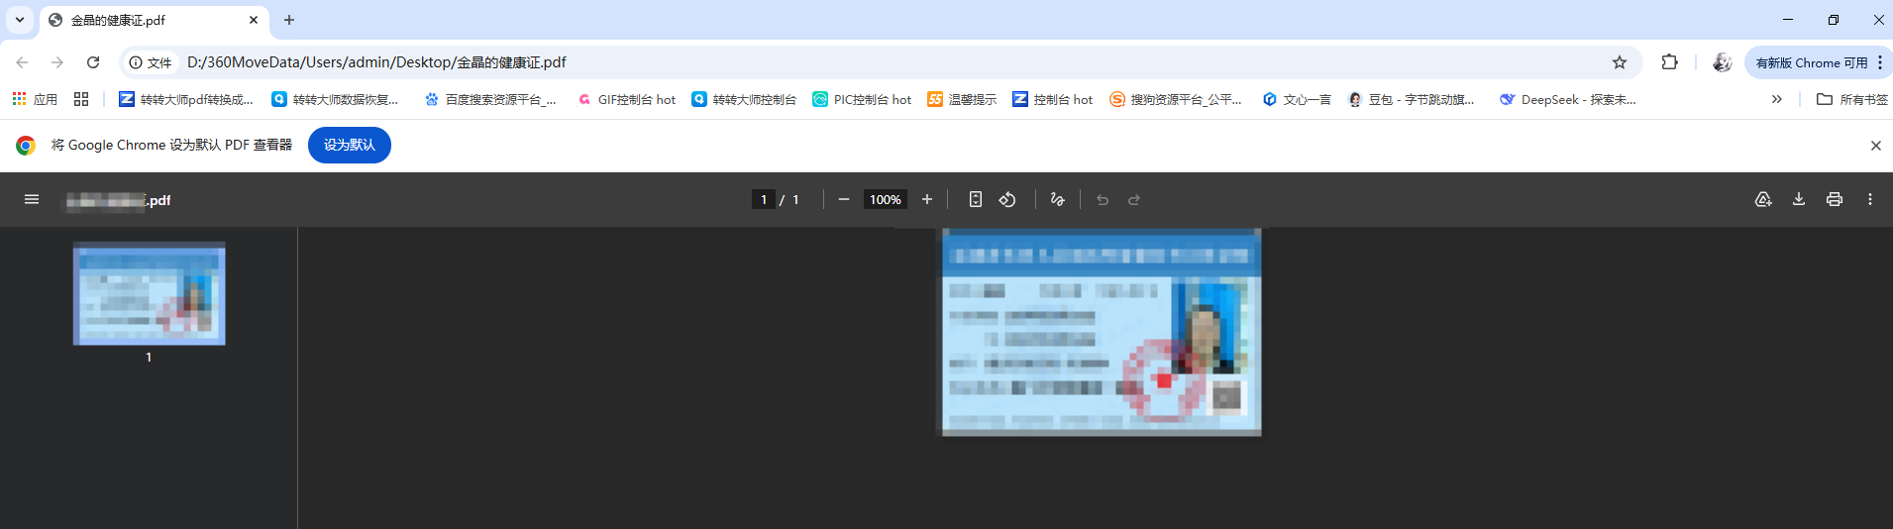
Task: Open the 百度搜索资源平台 bookmark
Action: click(x=490, y=99)
